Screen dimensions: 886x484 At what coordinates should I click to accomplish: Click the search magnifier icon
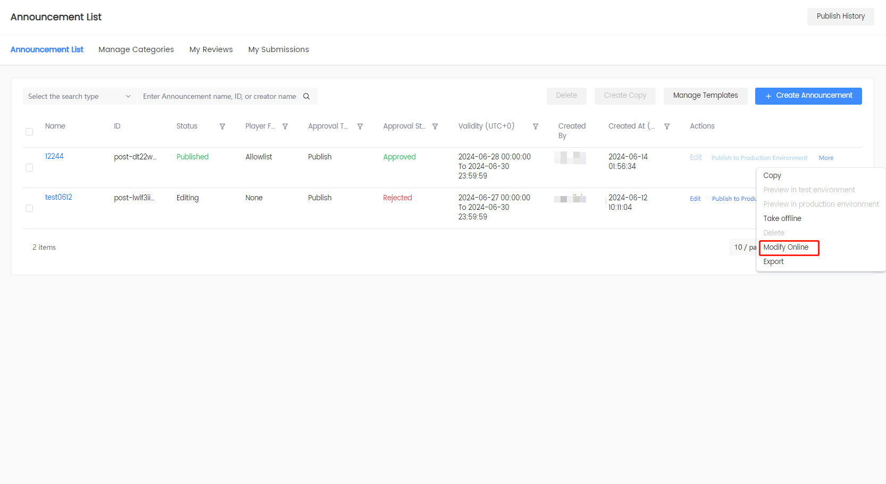click(306, 96)
